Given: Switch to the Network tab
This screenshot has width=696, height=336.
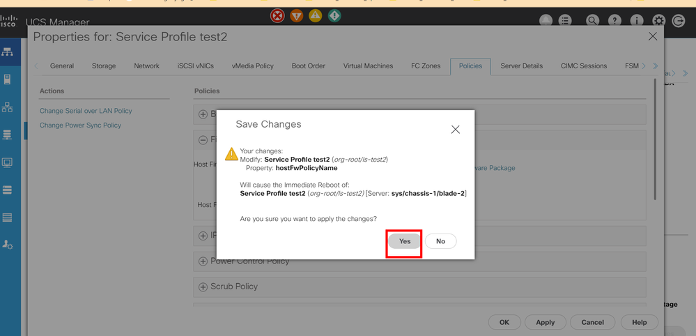Looking at the screenshot, I should (x=146, y=66).
